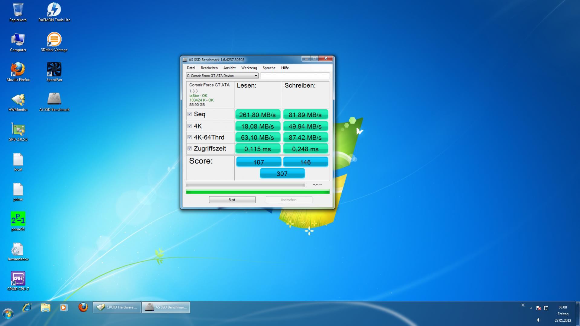Select the AS SSD Benchmark desktop icon
The width and height of the screenshot is (580, 326).
pos(54,102)
